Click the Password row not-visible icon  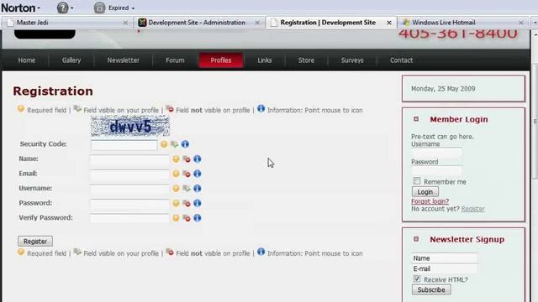[187, 203]
